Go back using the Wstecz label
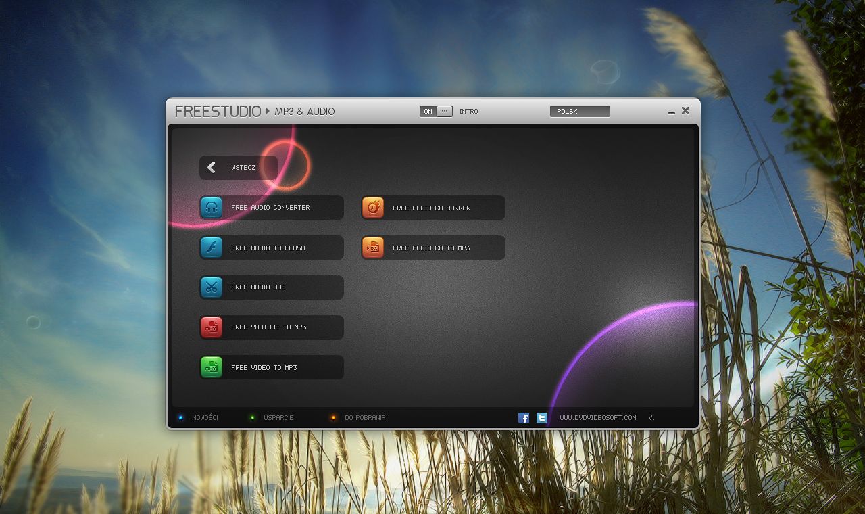865x514 pixels. point(243,167)
